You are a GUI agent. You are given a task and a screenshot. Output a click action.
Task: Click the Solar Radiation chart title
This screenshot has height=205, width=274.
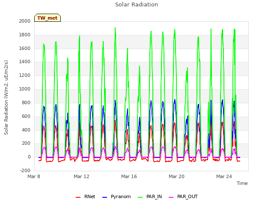pyautogui.click(x=137, y=5)
